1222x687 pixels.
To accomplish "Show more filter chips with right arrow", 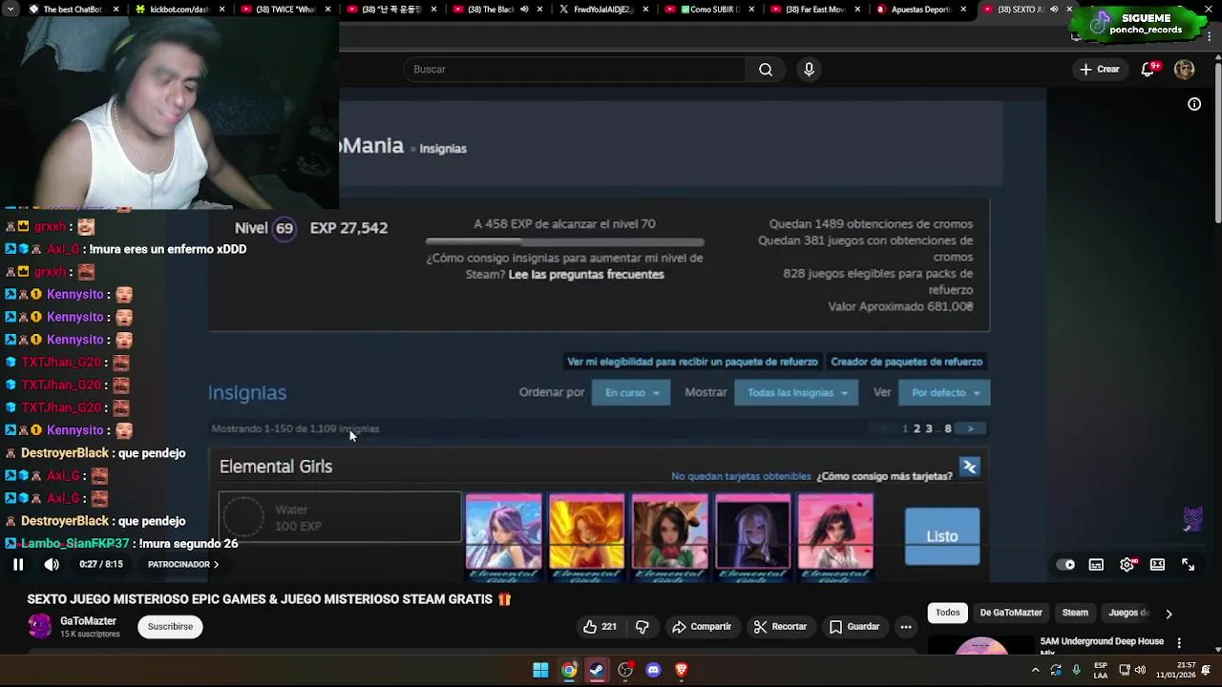I will pyautogui.click(x=1169, y=614).
